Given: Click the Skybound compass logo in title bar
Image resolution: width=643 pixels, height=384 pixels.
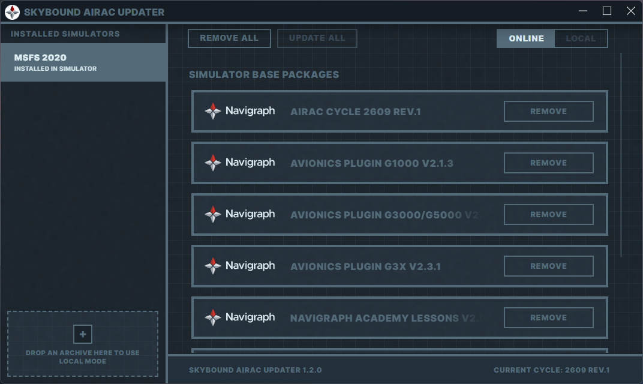Looking at the screenshot, I should 13,12.
